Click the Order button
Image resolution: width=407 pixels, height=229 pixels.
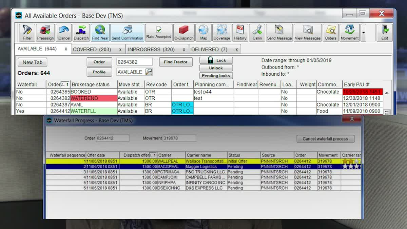click(x=99, y=62)
